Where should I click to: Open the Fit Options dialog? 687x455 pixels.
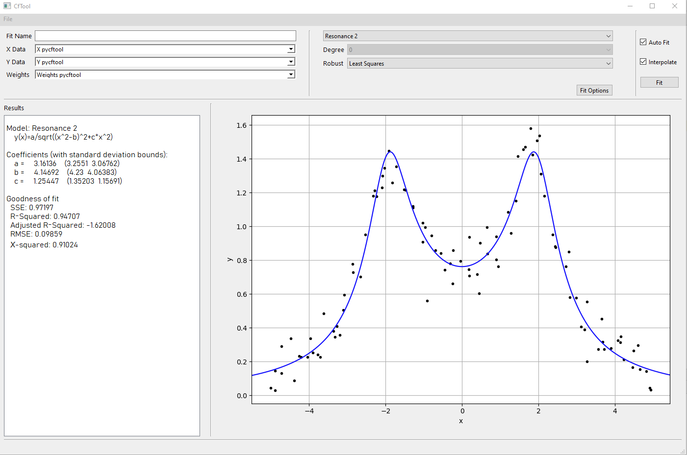tap(594, 90)
